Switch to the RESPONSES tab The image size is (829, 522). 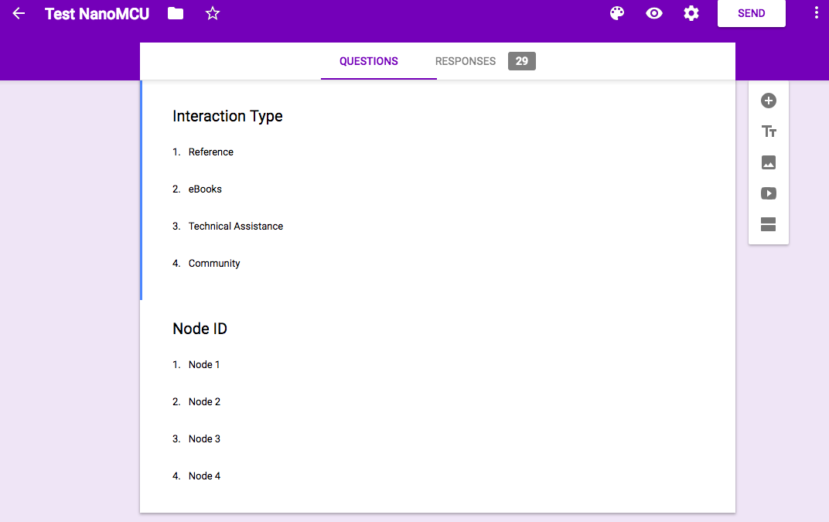coord(466,61)
